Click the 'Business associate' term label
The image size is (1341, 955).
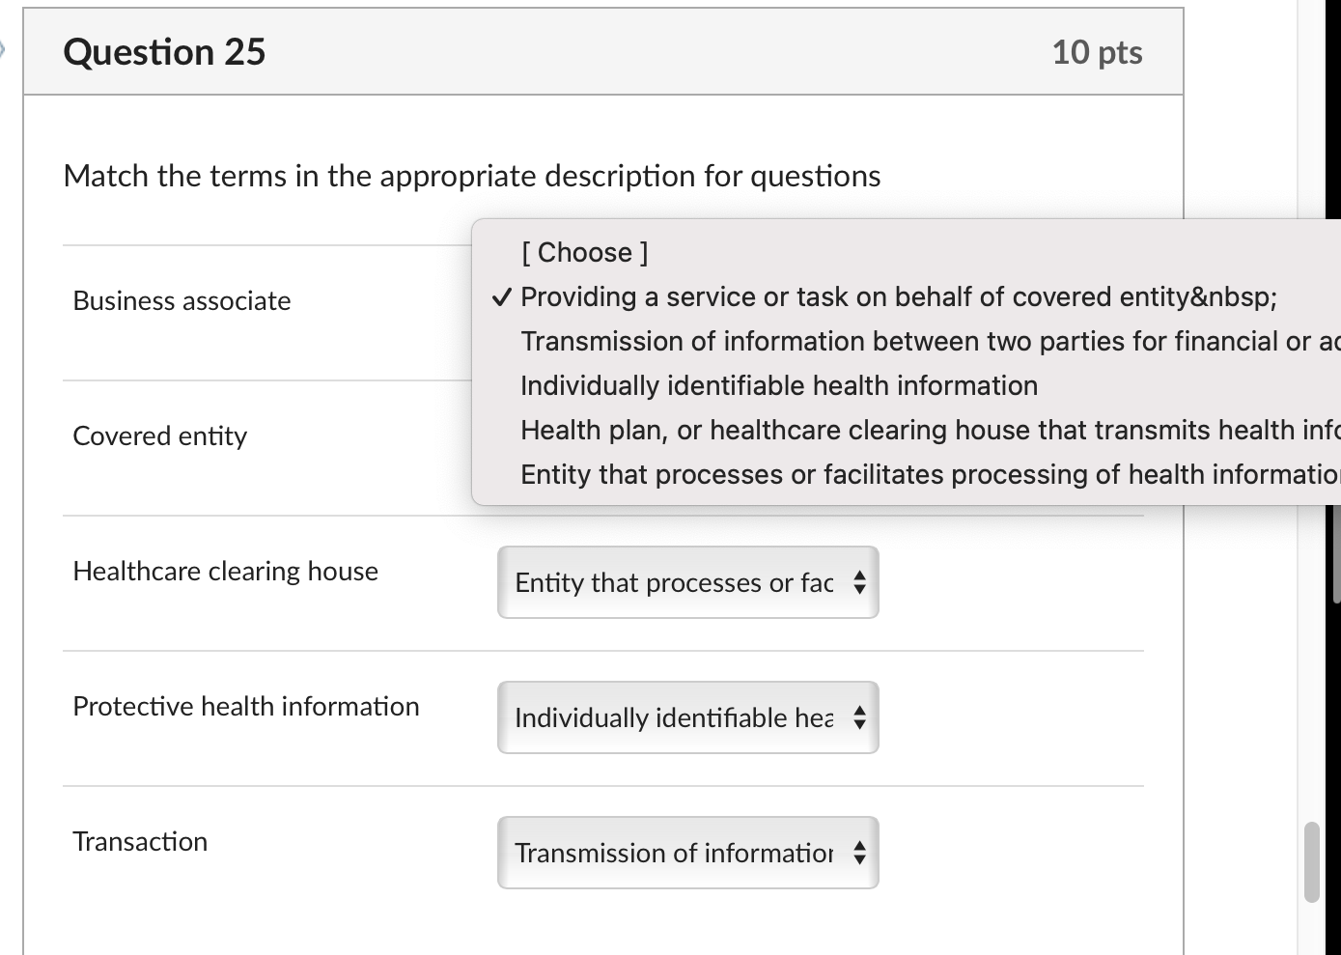point(182,300)
